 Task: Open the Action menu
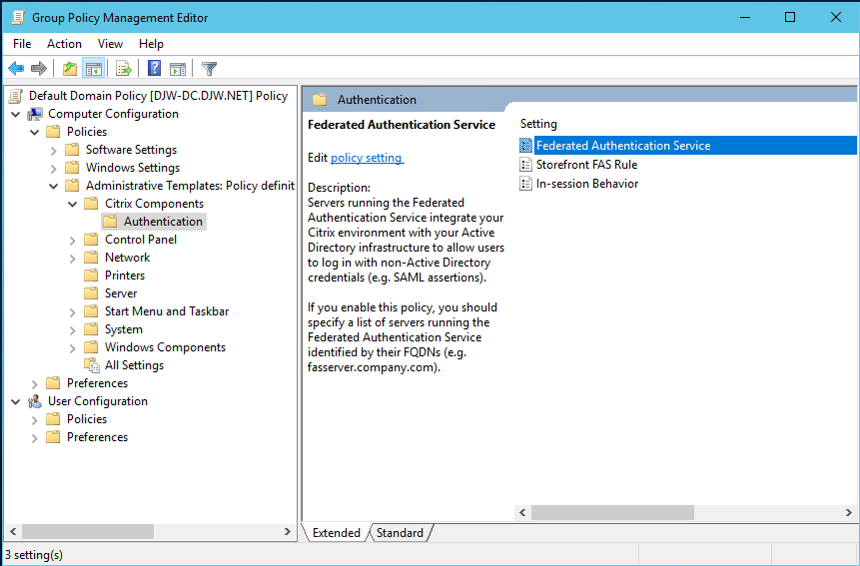point(64,44)
